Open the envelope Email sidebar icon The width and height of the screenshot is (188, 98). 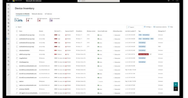coord(8,44)
